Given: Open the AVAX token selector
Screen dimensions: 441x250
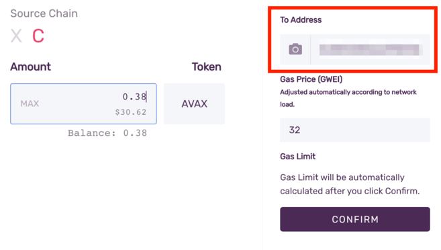Looking at the screenshot, I should tap(194, 103).
